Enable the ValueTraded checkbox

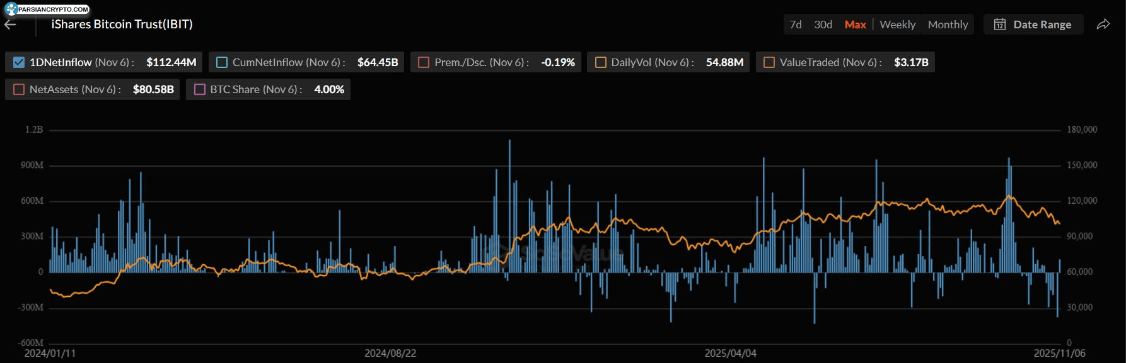coord(769,62)
